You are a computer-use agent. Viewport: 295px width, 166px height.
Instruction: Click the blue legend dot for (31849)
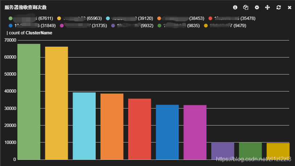11,26
